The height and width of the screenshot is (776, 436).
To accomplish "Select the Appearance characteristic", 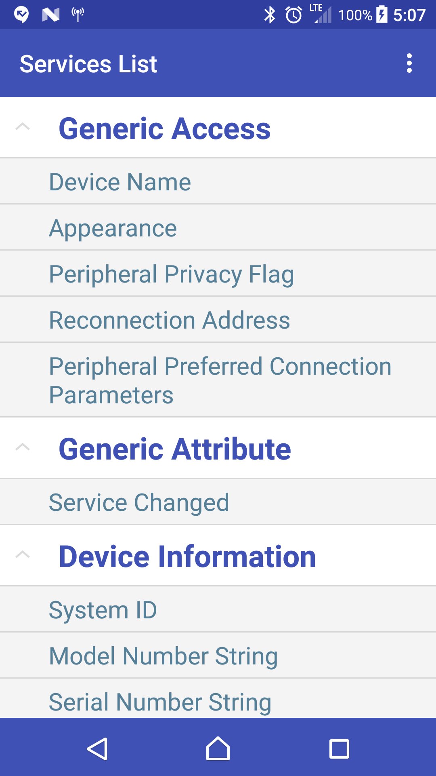I will (x=113, y=228).
